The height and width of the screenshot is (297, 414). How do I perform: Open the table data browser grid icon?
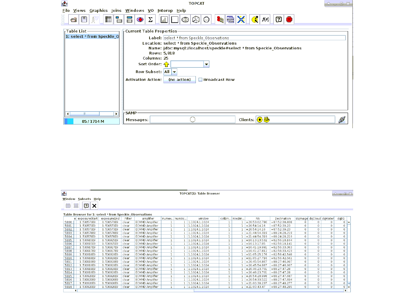109,20
